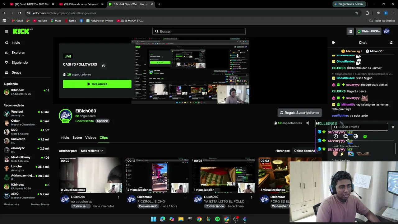Open Chrome three-dot menu
Image resolution: width=398 pixels, height=224 pixels.
[393, 13]
